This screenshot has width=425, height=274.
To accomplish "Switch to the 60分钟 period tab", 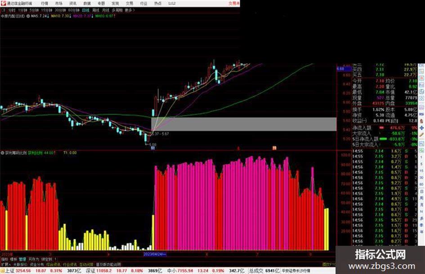I will (74, 10).
